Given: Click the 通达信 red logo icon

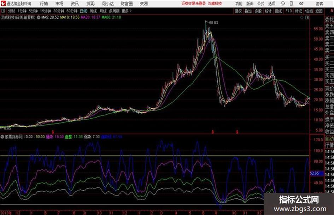Looking at the screenshot, I should pyautogui.click(x=3, y=4).
